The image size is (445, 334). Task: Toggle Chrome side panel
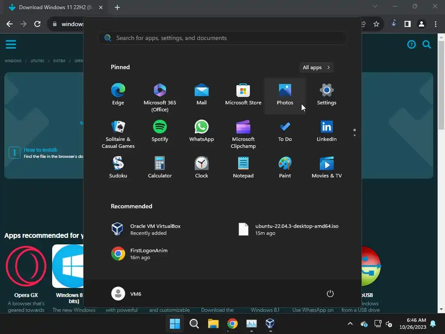click(x=408, y=24)
